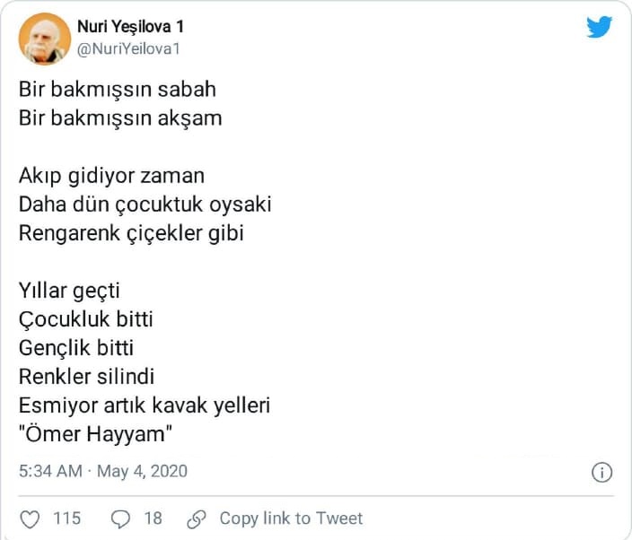Click the chain link icon
Screen dimensions: 632x540
click(197, 518)
